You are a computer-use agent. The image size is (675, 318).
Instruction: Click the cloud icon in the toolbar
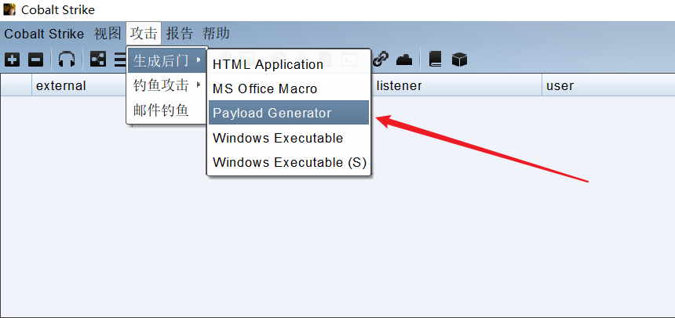tap(403, 60)
